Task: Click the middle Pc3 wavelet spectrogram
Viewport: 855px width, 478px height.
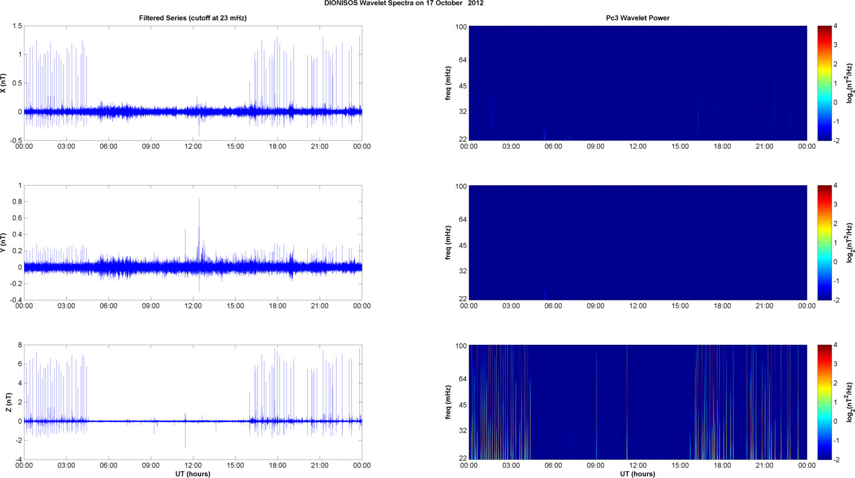Action: coord(637,243)
